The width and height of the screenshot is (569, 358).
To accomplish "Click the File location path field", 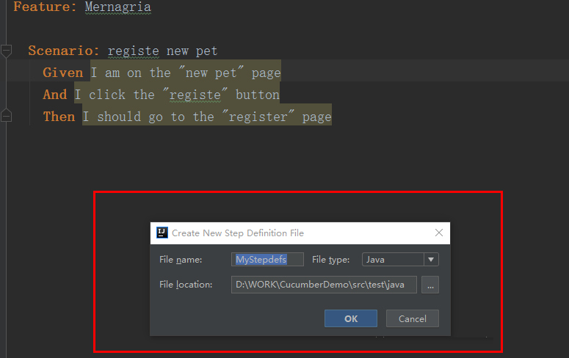I will point(324,285).
